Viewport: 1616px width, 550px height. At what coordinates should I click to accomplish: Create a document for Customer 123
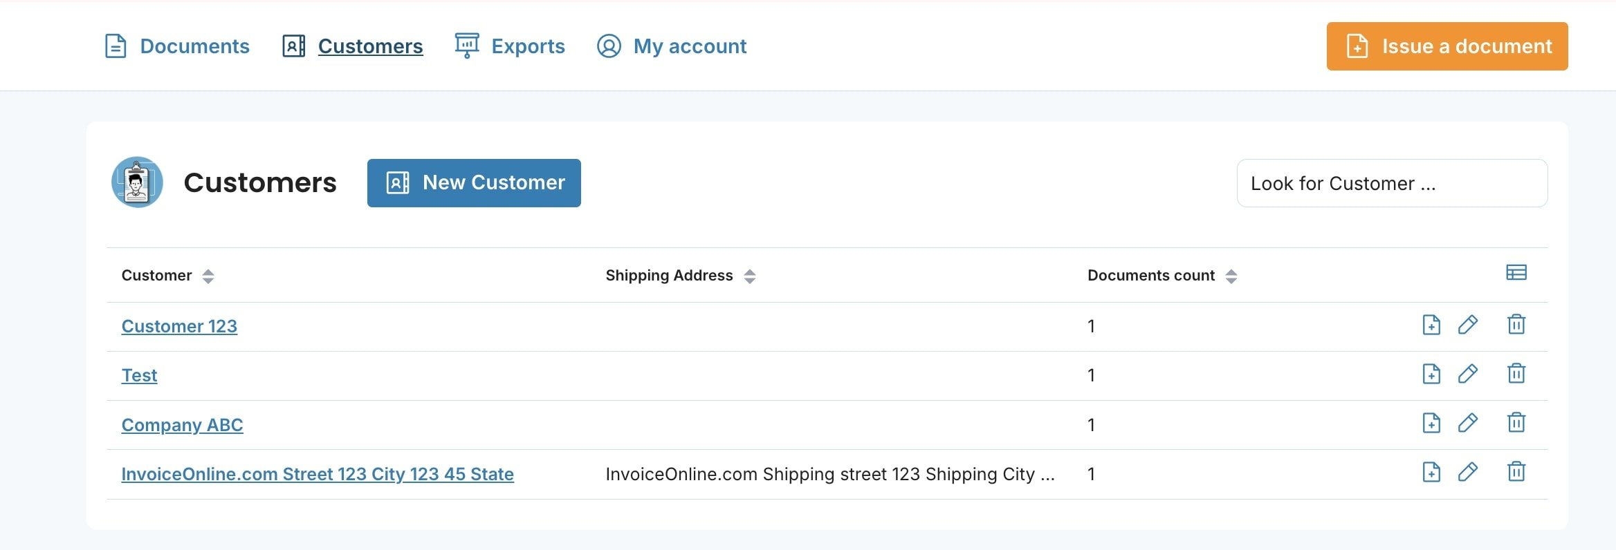[1431, 325]
